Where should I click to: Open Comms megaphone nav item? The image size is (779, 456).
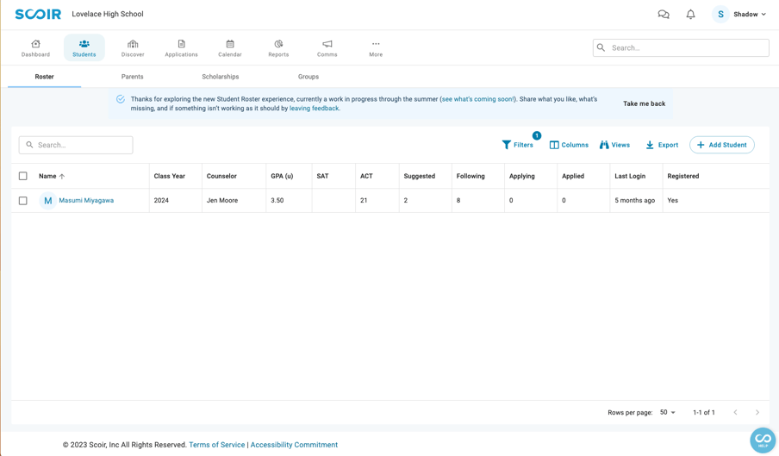coord(327,48)
